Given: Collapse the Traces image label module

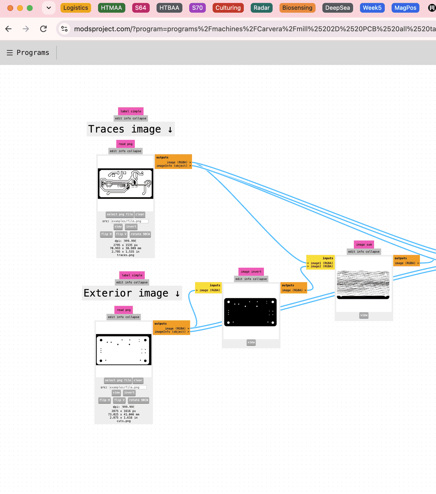Looking at the screenshot, I should tap(139, 118).
